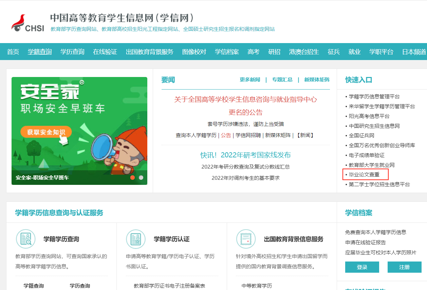Click the 学籍学历查询 magnifier document icon
Viewport: 427px width, 290px height.
26,239
